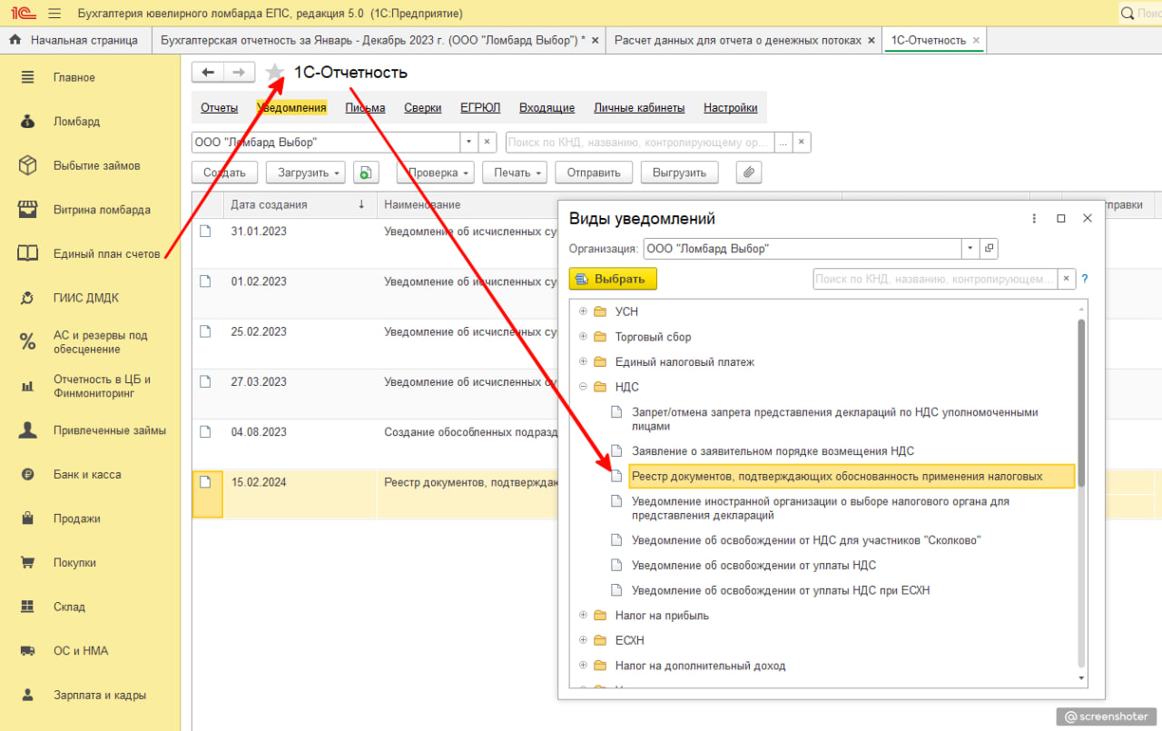Expand the Единый налоговый платеж folder
The height and width of the screenshot is (731, 1162).
click(584, 361)
